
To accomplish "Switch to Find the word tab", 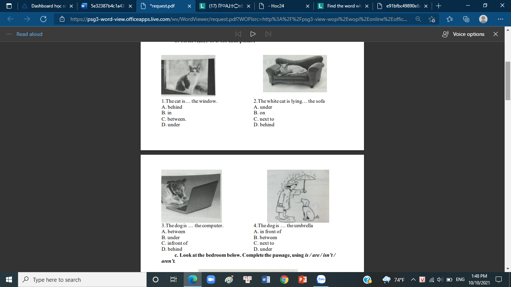I will click(x=343, y=6).
